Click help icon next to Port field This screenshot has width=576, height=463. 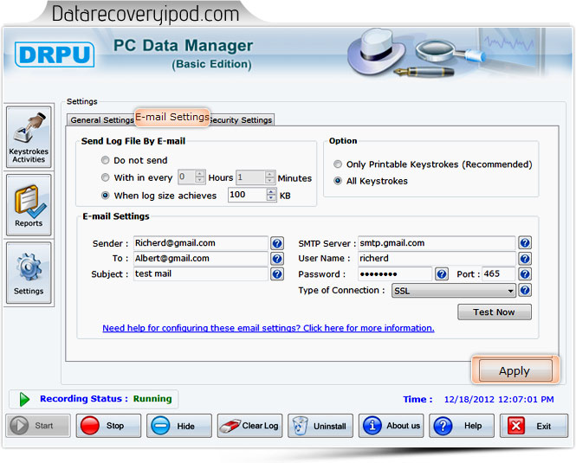525,274
